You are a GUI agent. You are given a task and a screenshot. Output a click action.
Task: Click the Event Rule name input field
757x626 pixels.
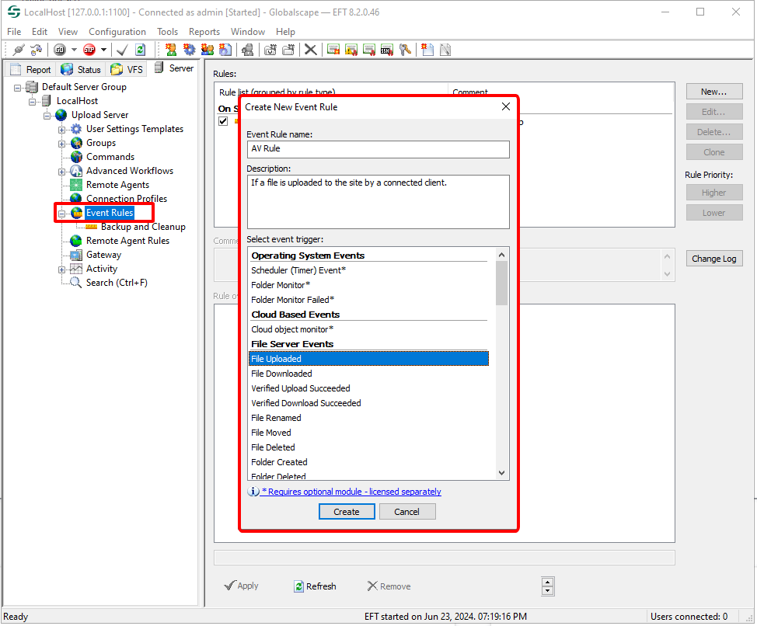pos(378,149)
